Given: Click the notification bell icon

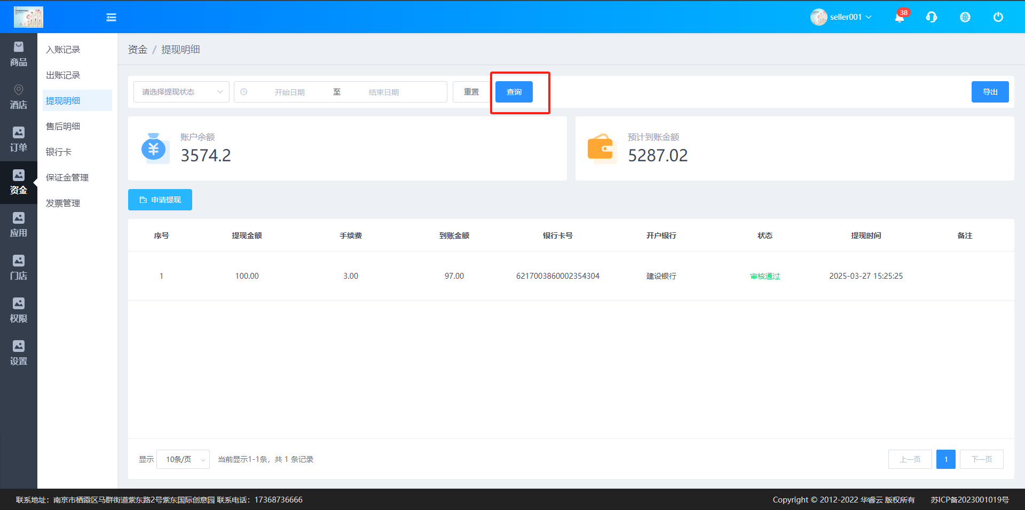Looking at the screenshot, I should (900, 18).
